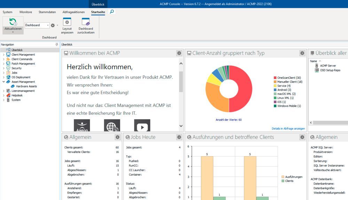Viewport: 348px width, 200px height.
Task: Select Client Management in navigation tree
Action: tap(23, 55)
